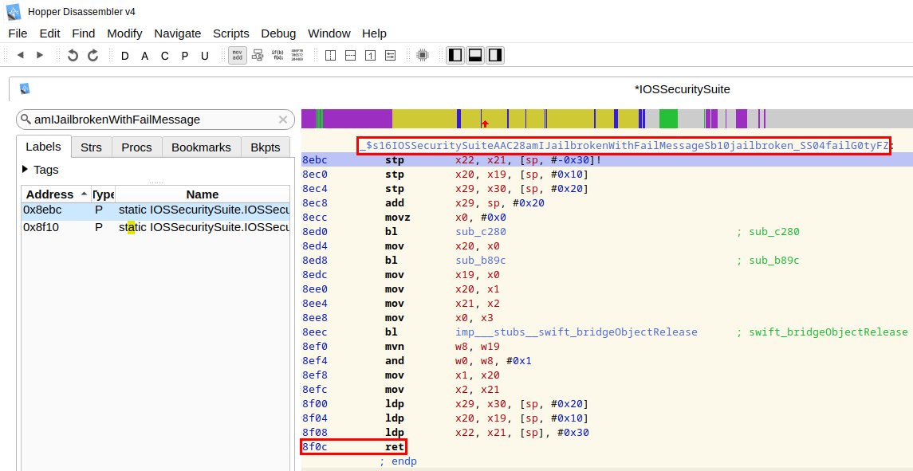
Task: Click the IOSSecuritySuite document tab icon
Action: (x=25, y=88)
